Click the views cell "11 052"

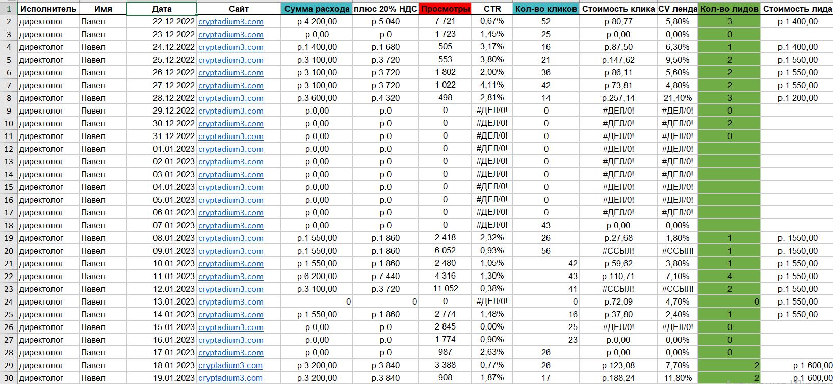445,289
